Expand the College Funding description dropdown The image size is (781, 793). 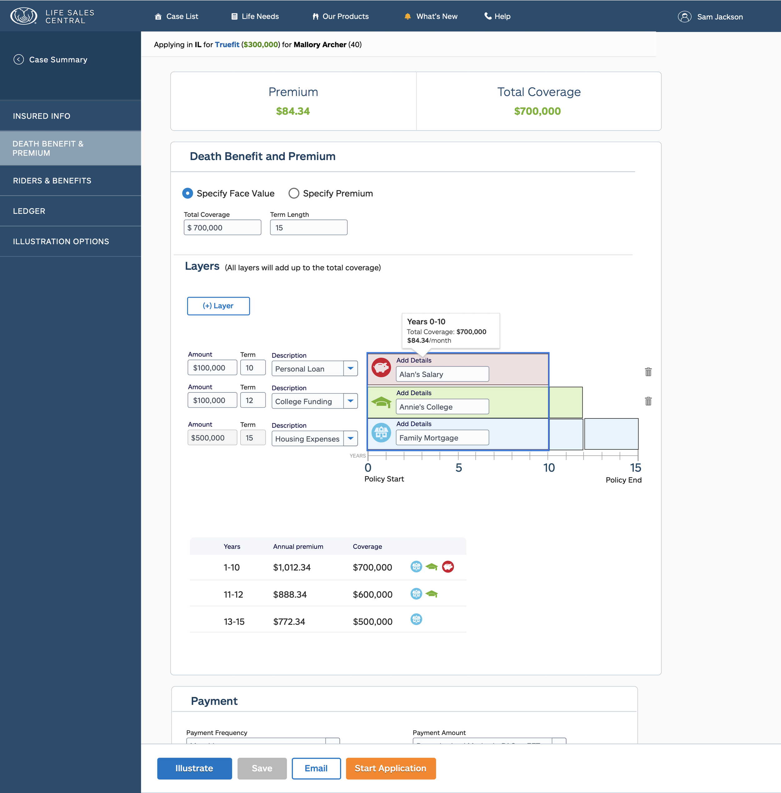pos(351,401)
